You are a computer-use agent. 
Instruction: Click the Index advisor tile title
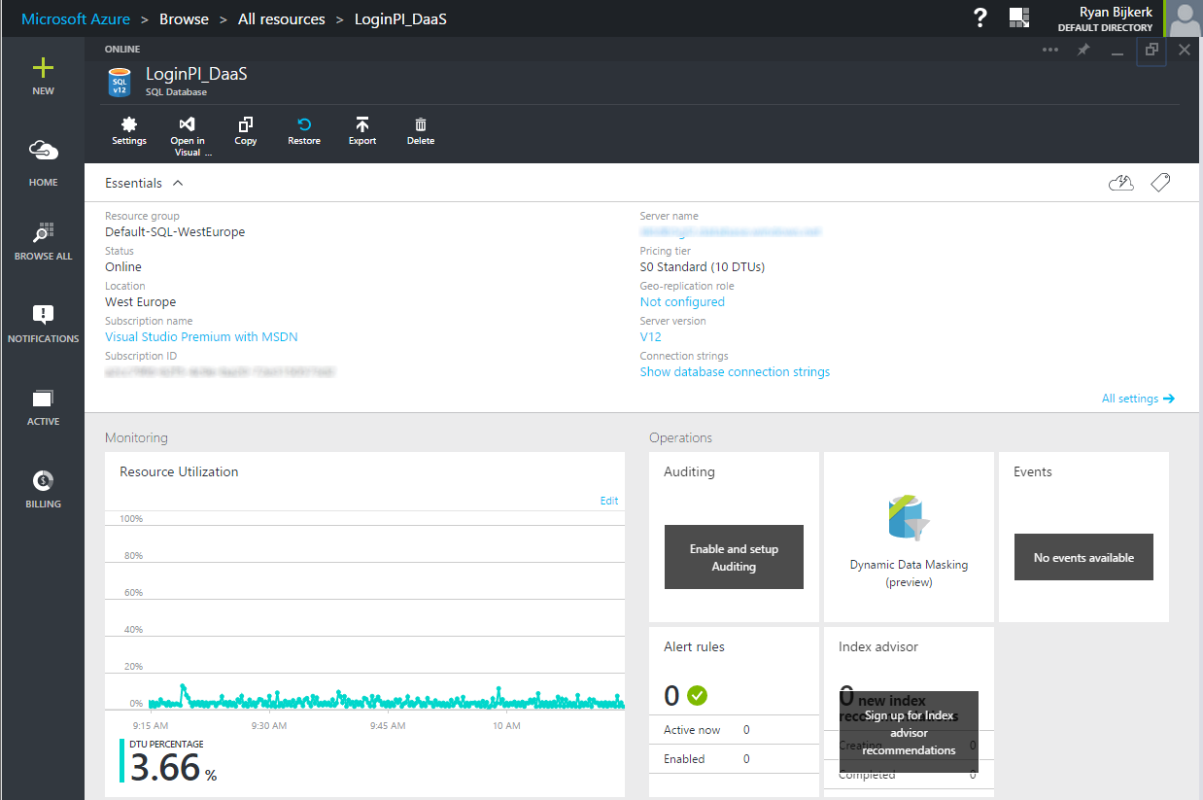click(x=878, y=646)
